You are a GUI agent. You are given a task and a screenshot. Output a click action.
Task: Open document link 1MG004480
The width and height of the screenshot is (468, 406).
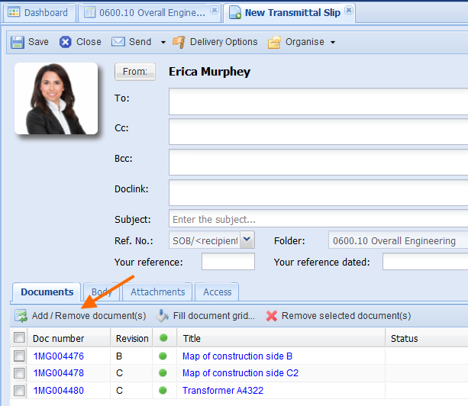(59, 390)
